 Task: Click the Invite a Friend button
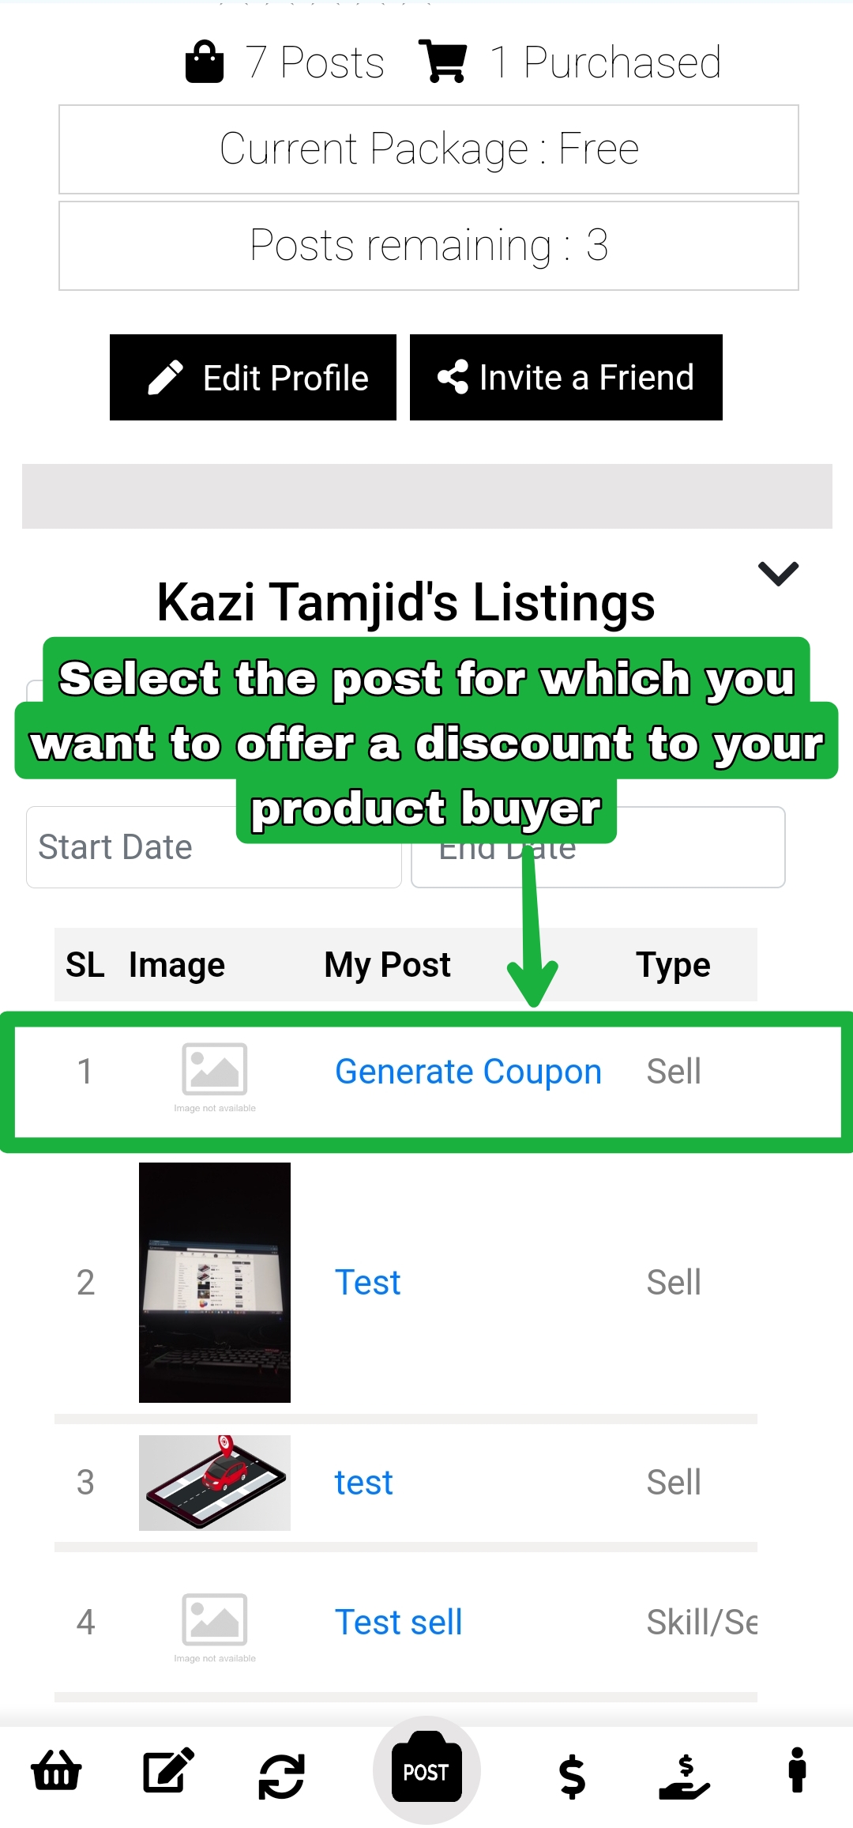click(566, 378)
